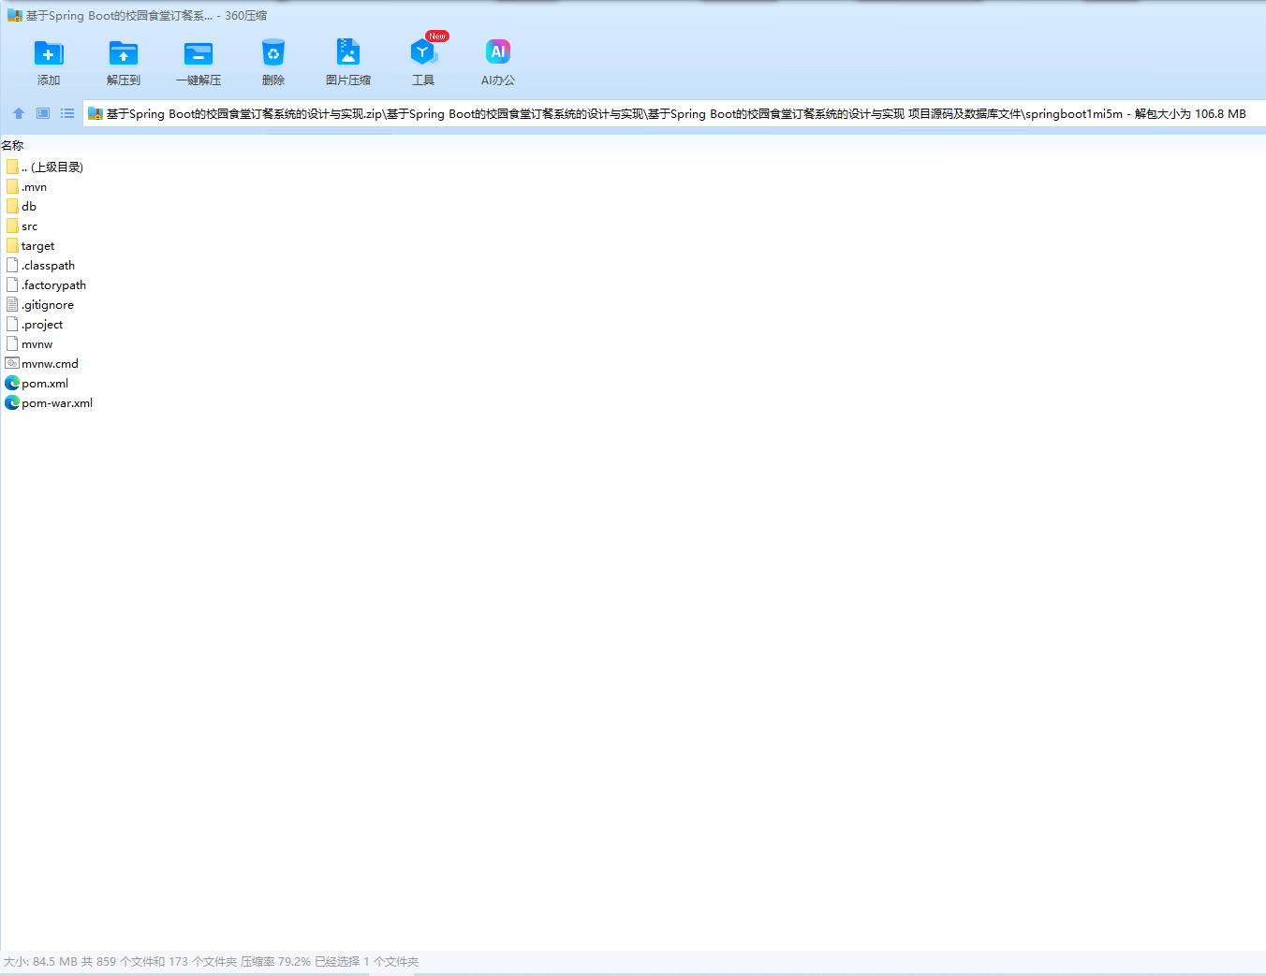Open the AI办公 icon
This screenshot has width=1266, height=976.
coord(498,52)
